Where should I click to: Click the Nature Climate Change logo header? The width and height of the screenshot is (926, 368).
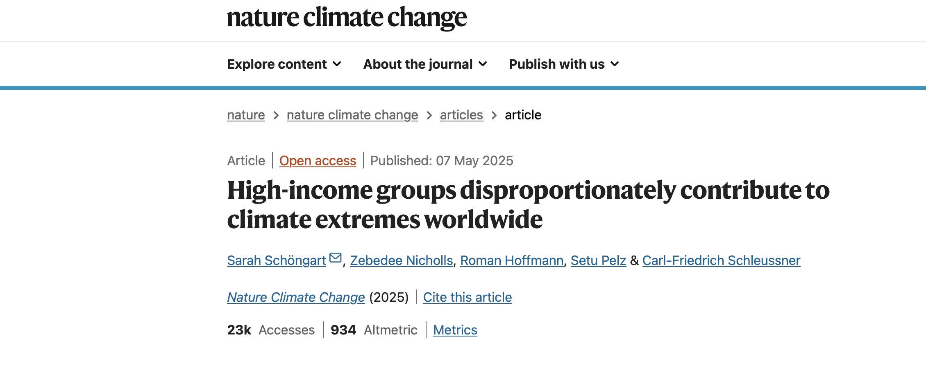(x=347, y=18)
